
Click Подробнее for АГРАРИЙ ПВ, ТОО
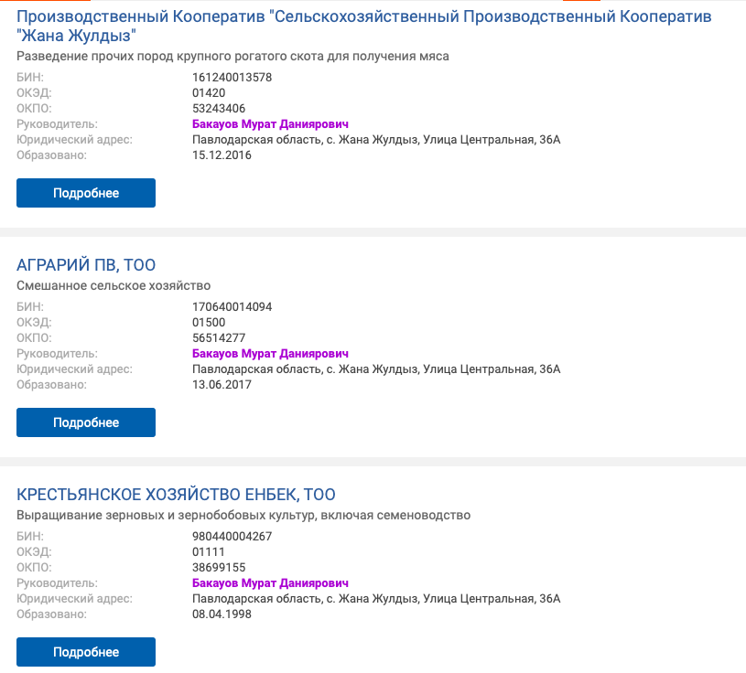(x=86, y=422)
